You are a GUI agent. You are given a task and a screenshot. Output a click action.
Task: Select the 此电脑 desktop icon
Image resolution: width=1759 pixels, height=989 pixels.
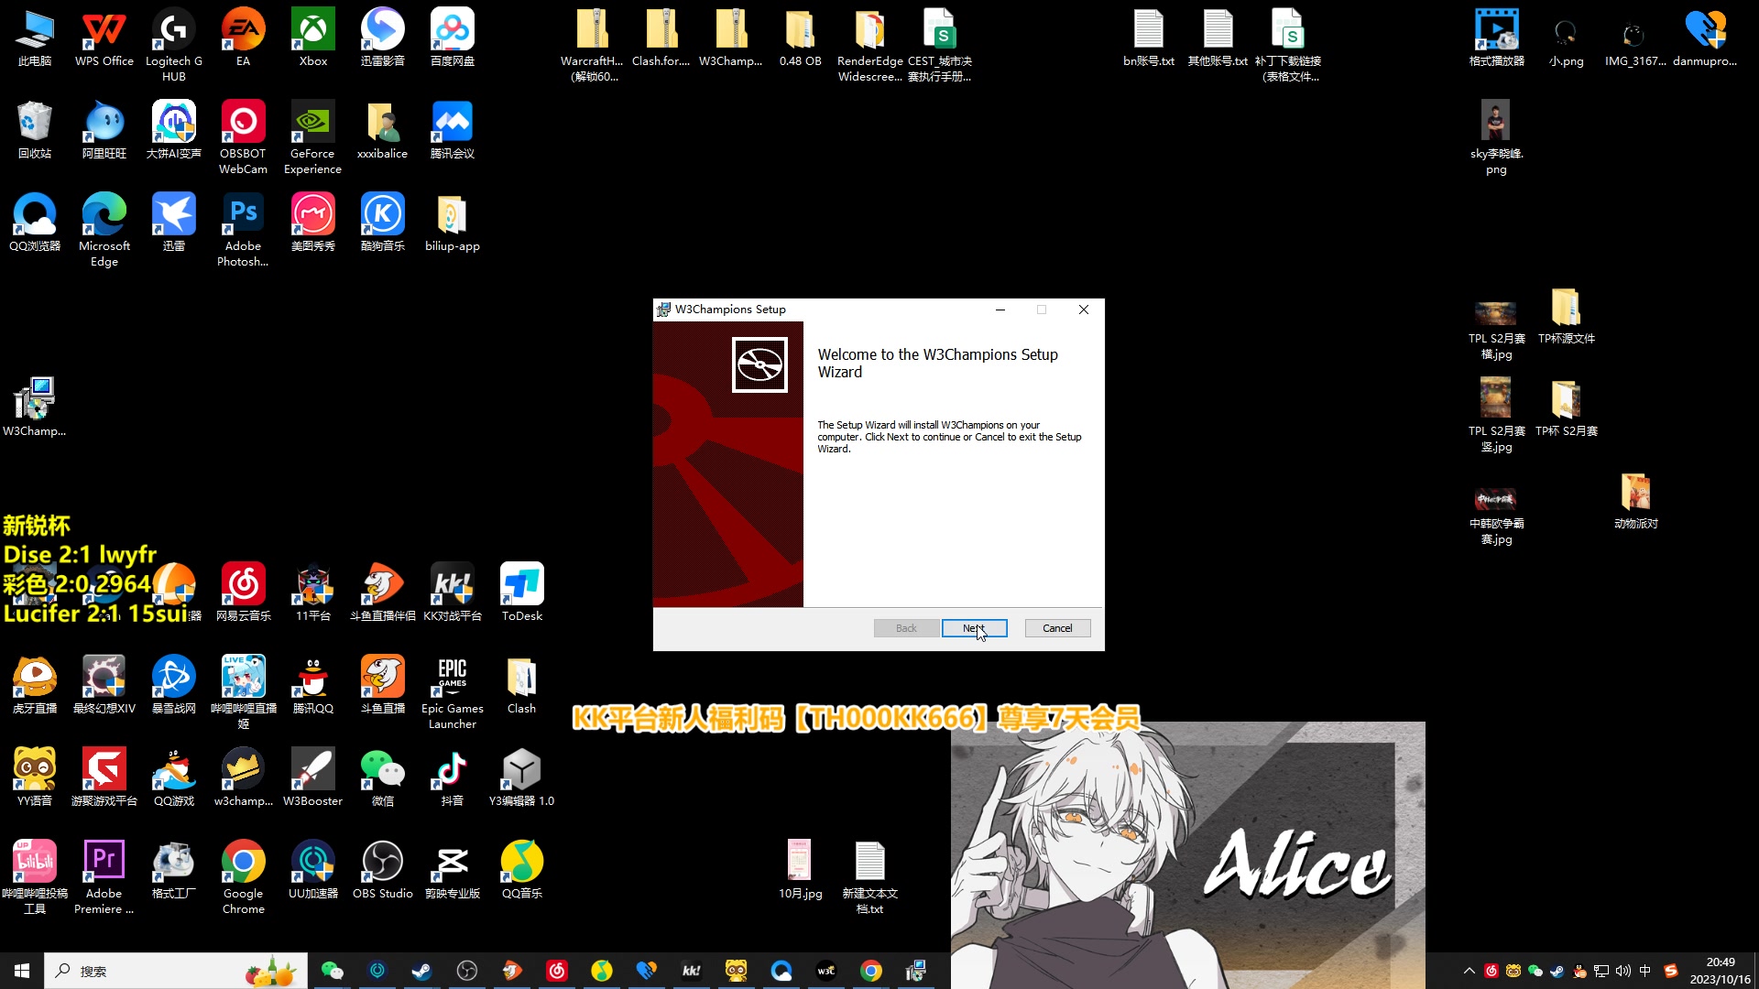(x=35, y=38)
